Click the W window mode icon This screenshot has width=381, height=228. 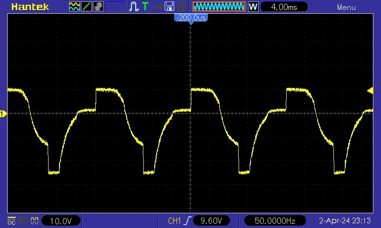(x=253, y=7)
